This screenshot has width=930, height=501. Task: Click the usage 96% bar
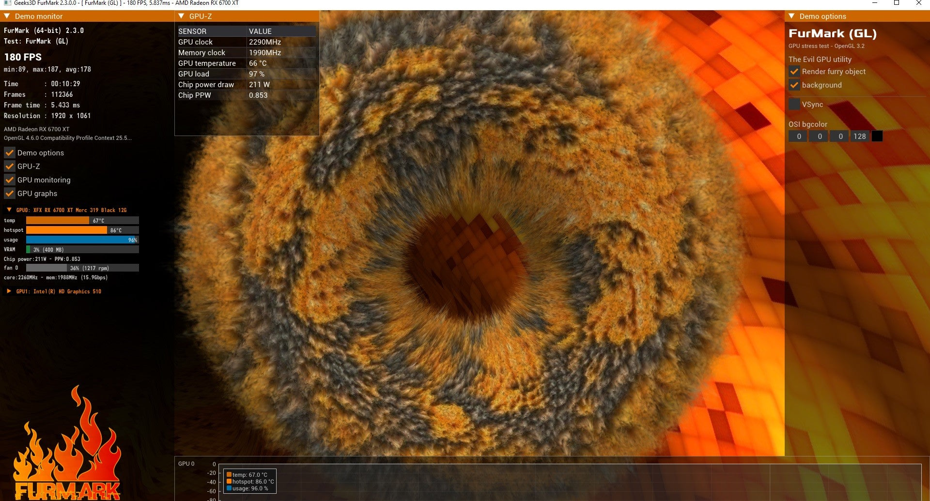pos(82,240)
